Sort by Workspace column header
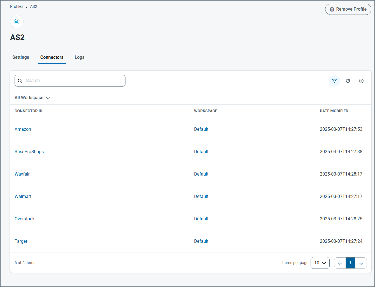 click(206, 111)
